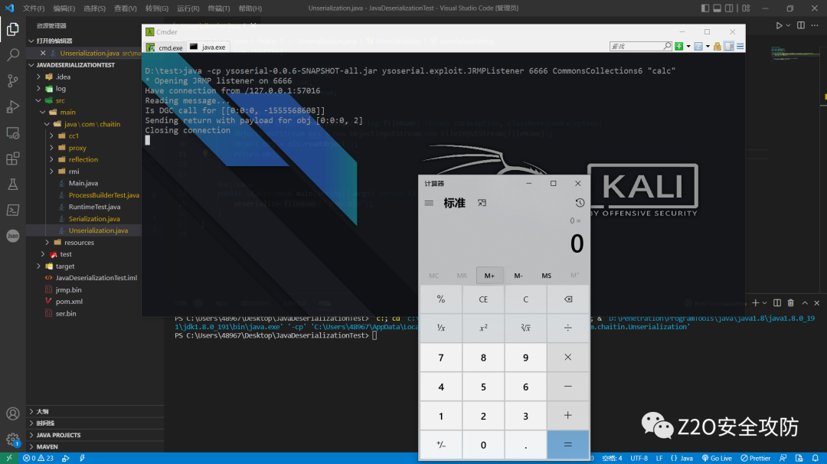Open editor More Actions ellipsis
827x464 pixels.
815,25
